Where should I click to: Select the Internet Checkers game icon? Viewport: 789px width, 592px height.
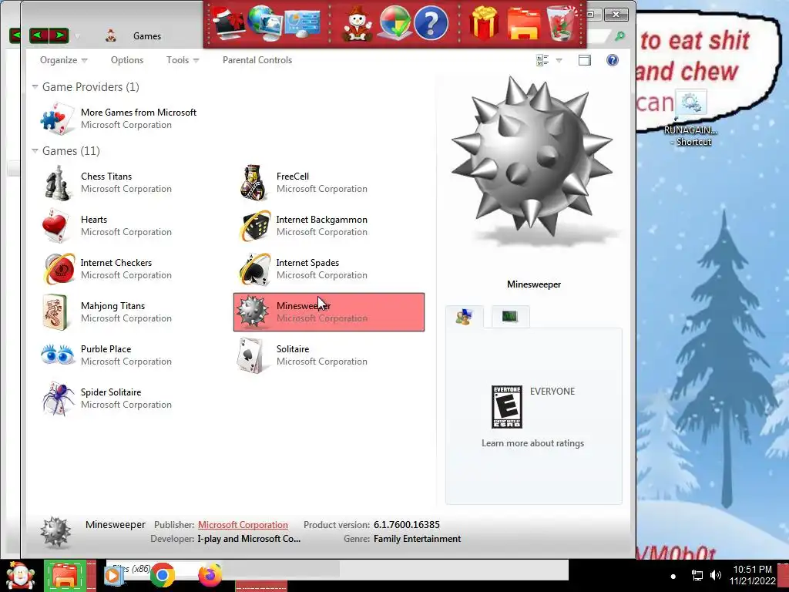click(x=59, y=269)
